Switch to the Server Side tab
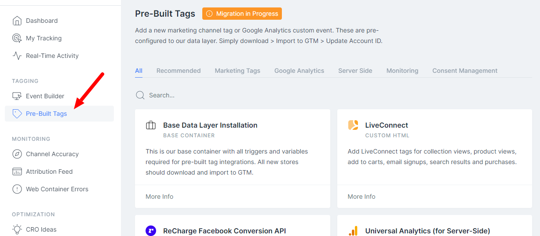 pos(355,71)
